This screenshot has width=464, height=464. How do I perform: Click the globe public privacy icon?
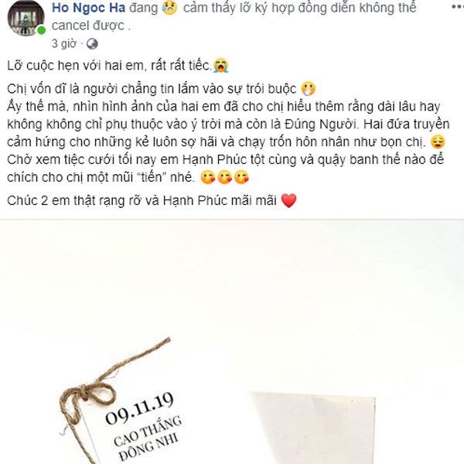(92, 44)
